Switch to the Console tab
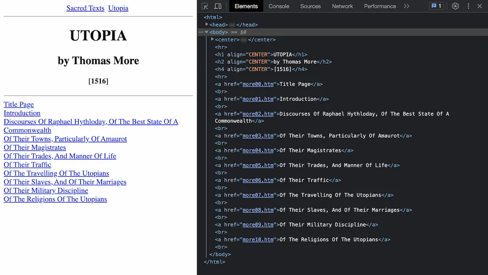 coord(279,6)
